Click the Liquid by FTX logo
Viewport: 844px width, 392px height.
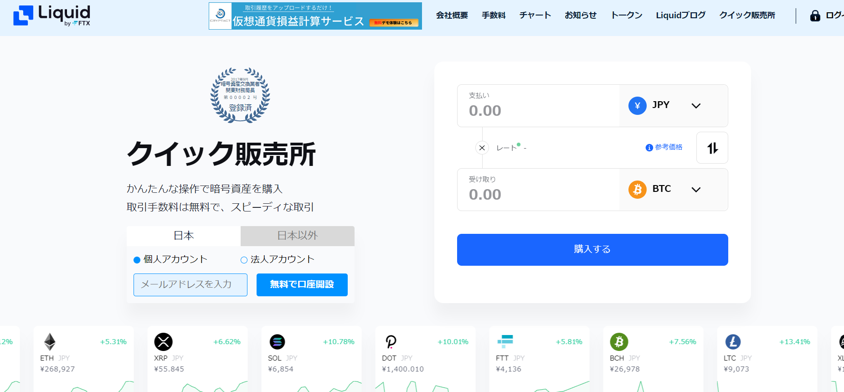point(51,15)
